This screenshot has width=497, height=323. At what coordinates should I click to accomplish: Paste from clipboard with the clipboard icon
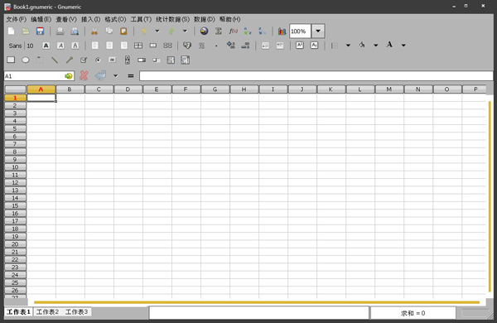click(x=123, y=31)
